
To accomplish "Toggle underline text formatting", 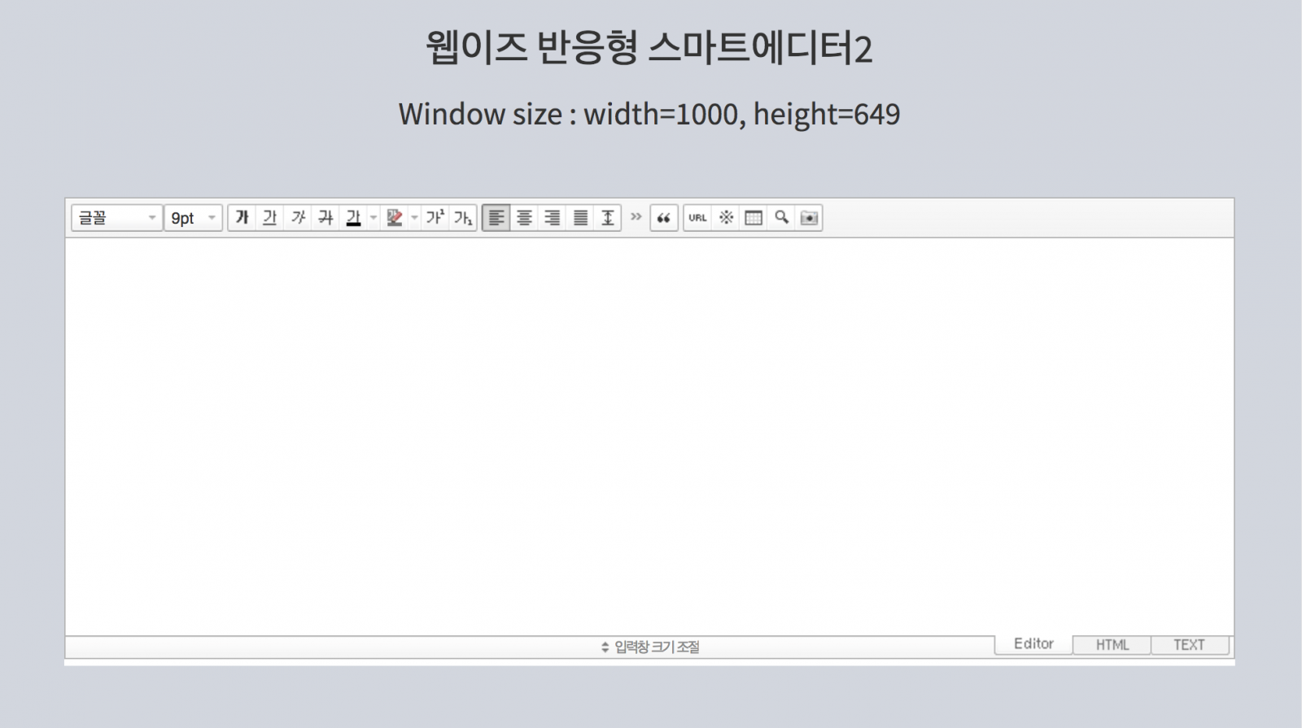I will coord(269,218).
